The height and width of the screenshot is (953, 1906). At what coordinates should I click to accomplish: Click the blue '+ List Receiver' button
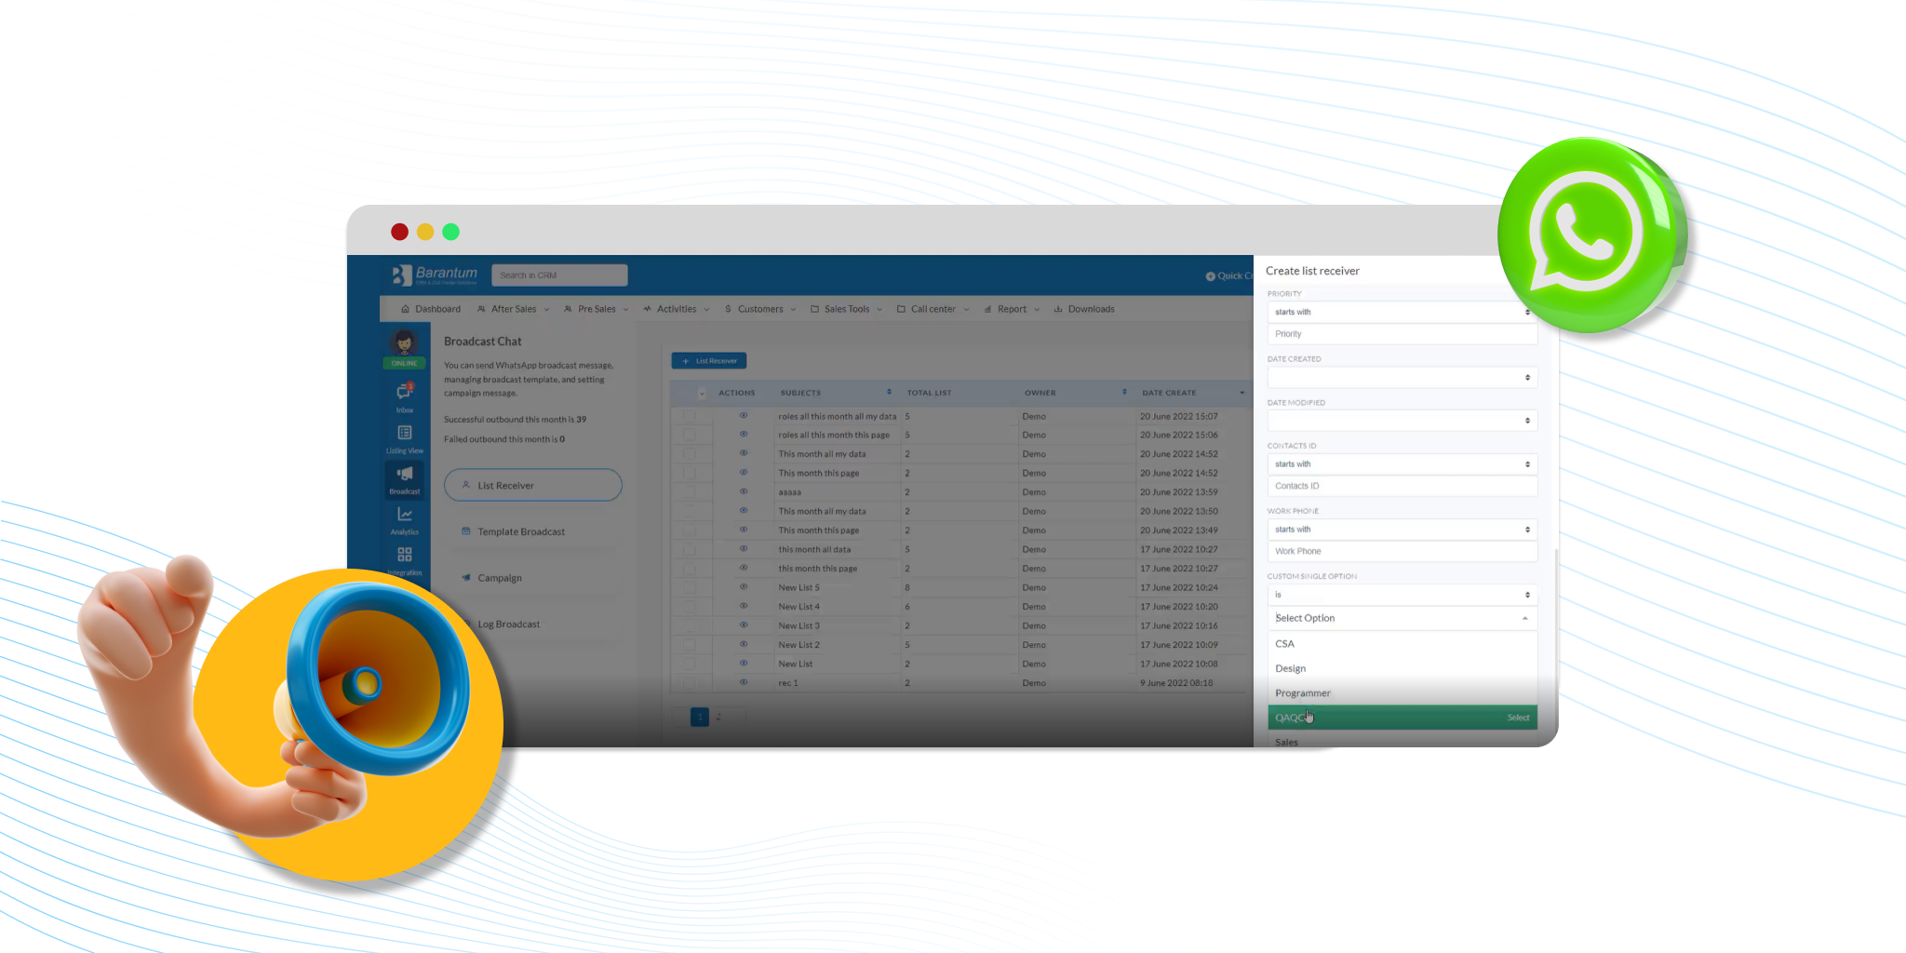tap(709, 360)
